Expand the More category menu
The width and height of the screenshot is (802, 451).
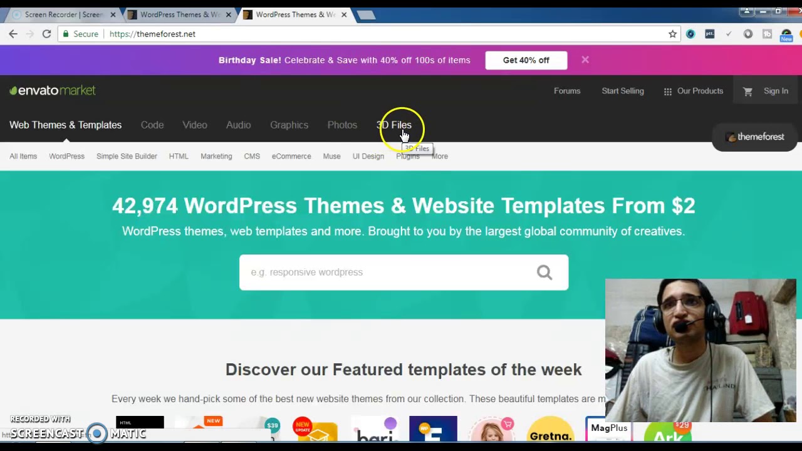[440, 157]
